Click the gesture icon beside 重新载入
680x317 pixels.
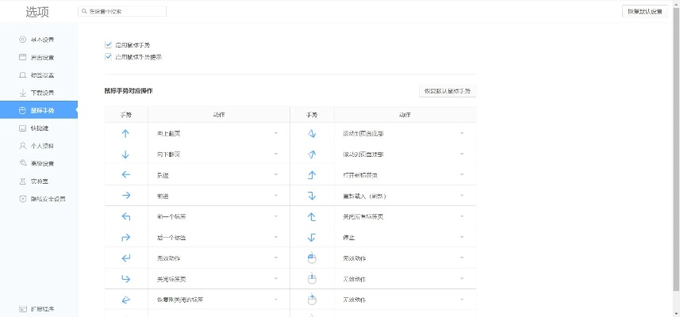tap(312, 195)
